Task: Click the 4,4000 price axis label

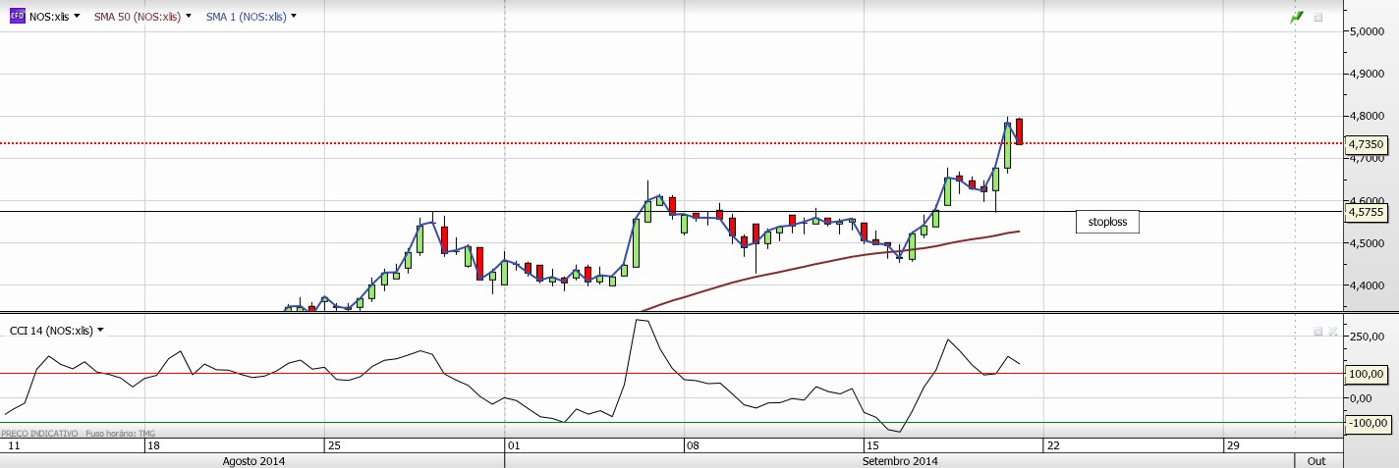Action: click(x=1366, y=286)
